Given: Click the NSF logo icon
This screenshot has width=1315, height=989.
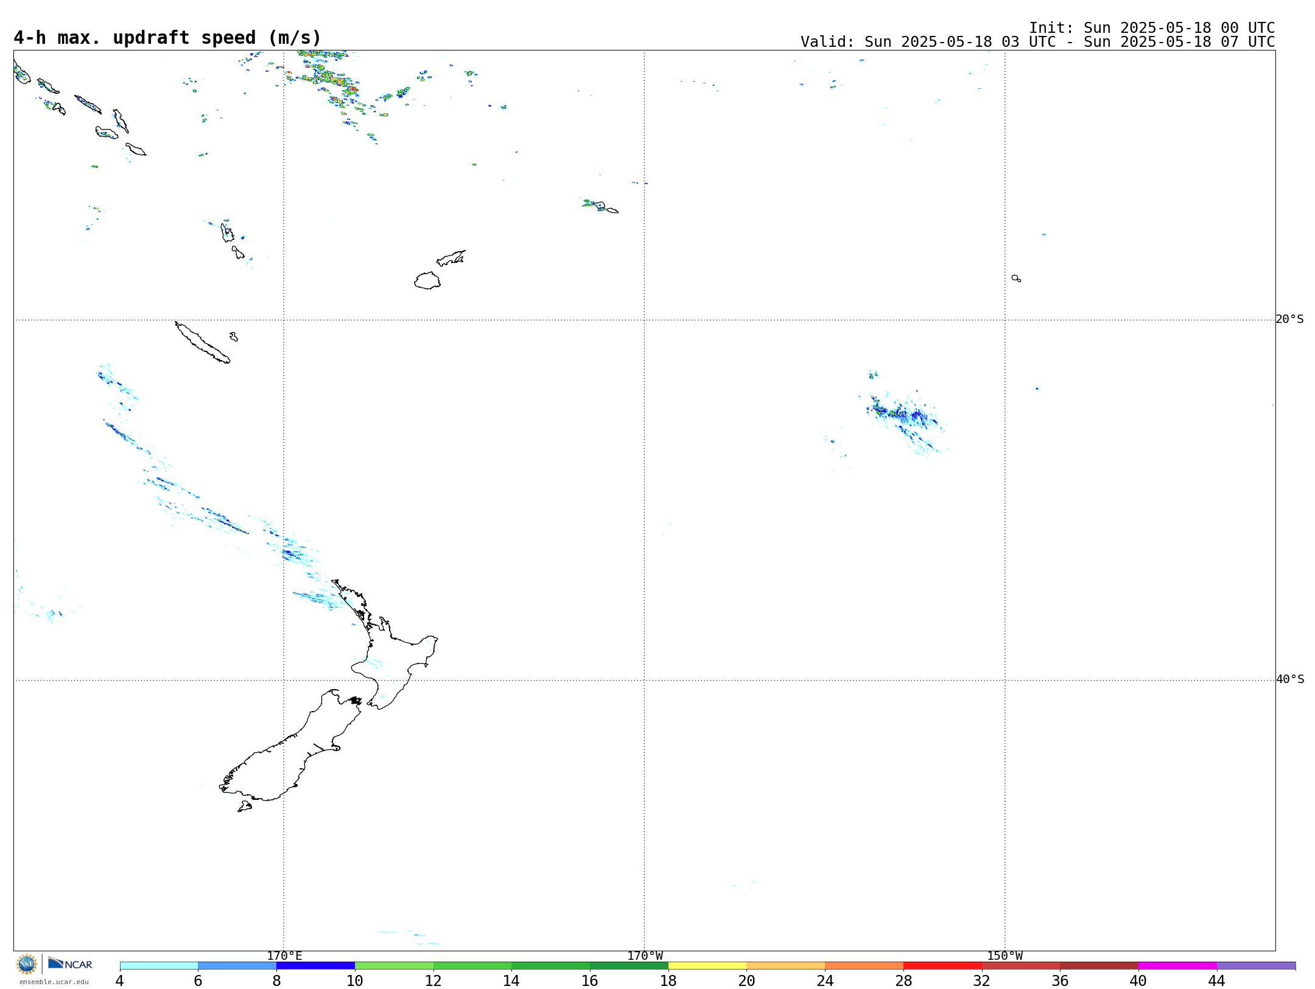Looking at the screenshot, I should (x=27, y=964).
